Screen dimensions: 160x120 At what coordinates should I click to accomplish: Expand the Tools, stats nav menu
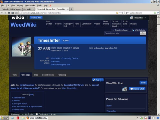coord(125,24)
